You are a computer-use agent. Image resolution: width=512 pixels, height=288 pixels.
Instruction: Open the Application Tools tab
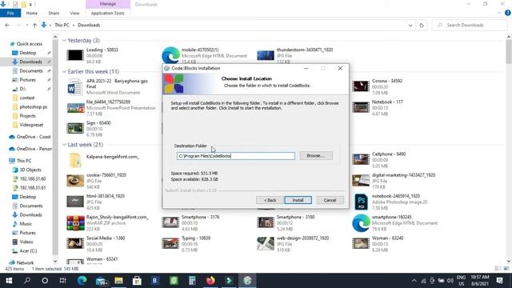107,13
